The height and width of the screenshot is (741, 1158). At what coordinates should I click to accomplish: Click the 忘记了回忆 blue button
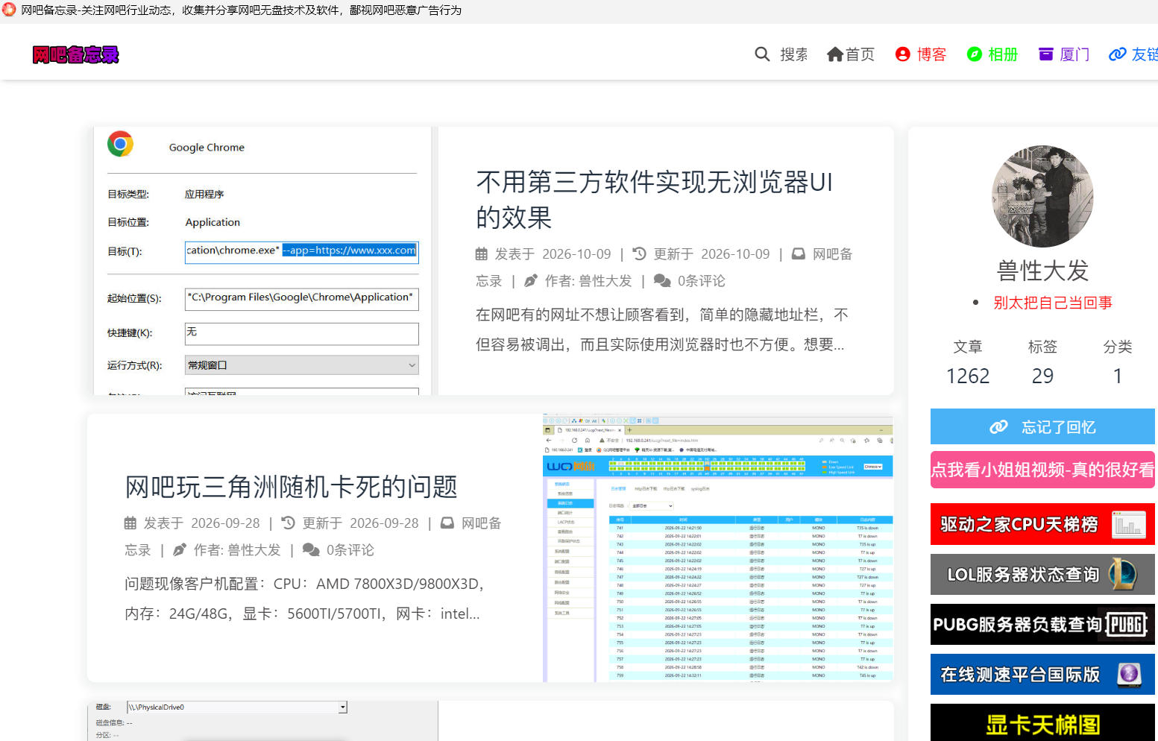[1042, 426]
